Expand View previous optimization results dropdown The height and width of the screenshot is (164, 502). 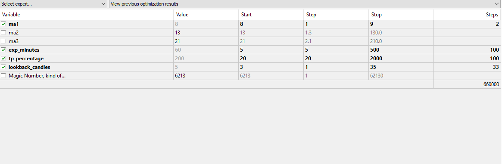(306, 4)
